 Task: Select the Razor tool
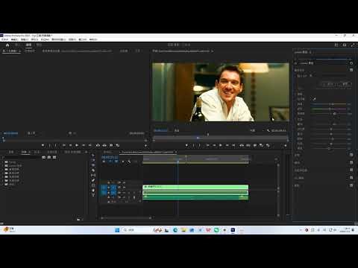(93, 170)
